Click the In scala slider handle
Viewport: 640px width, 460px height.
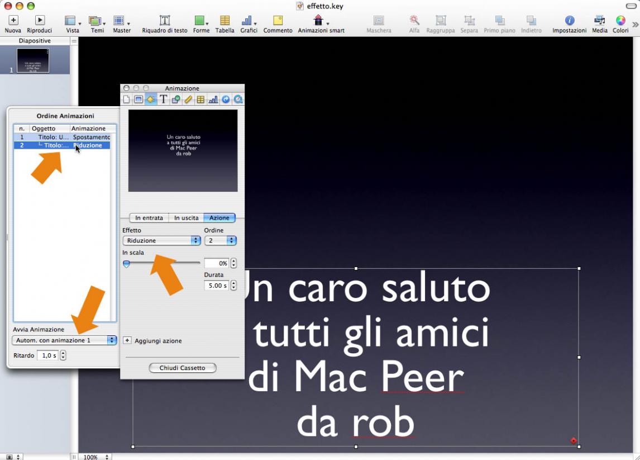click(x=127, y=264)
